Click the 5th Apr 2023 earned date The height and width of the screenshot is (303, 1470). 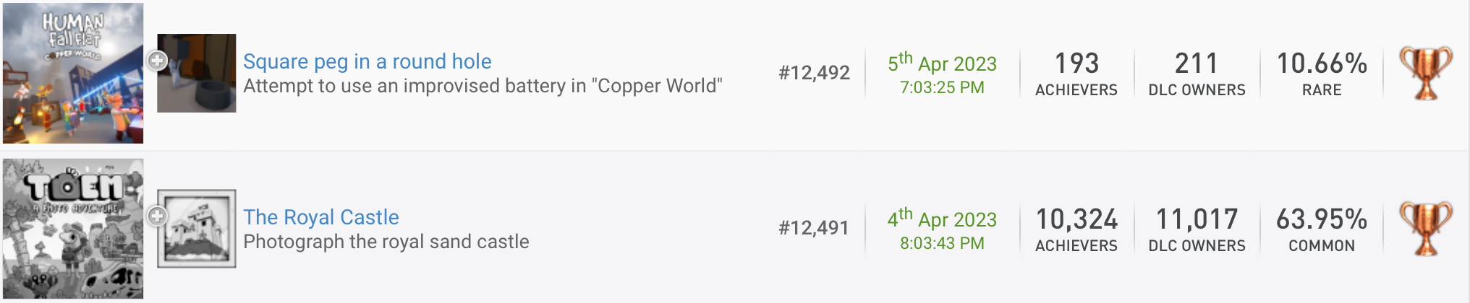942,73
